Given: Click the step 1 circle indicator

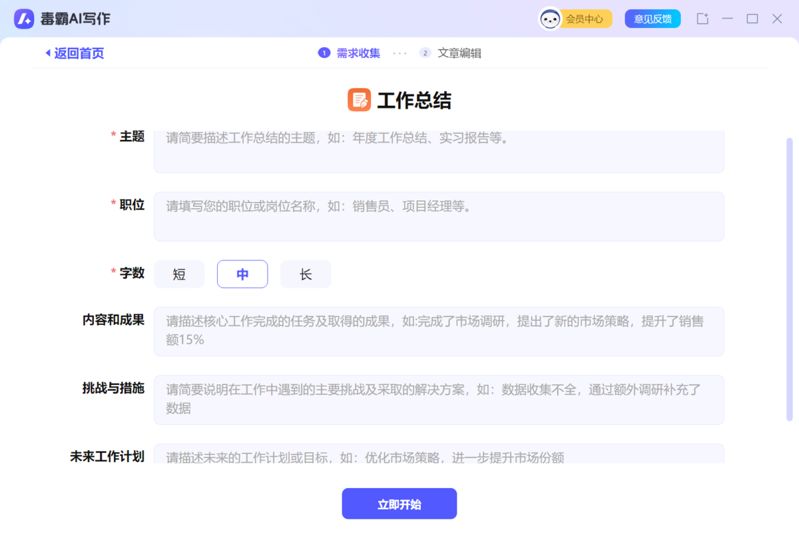Looking at the screenshot, I should click(x=323, y=53).
